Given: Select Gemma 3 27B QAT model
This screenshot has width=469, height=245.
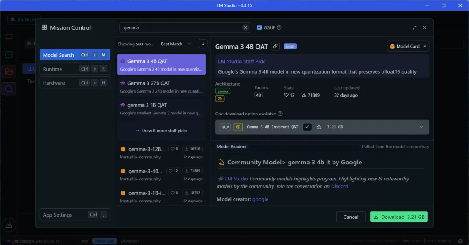Looking at the screenshot, I should coord(162,87).
